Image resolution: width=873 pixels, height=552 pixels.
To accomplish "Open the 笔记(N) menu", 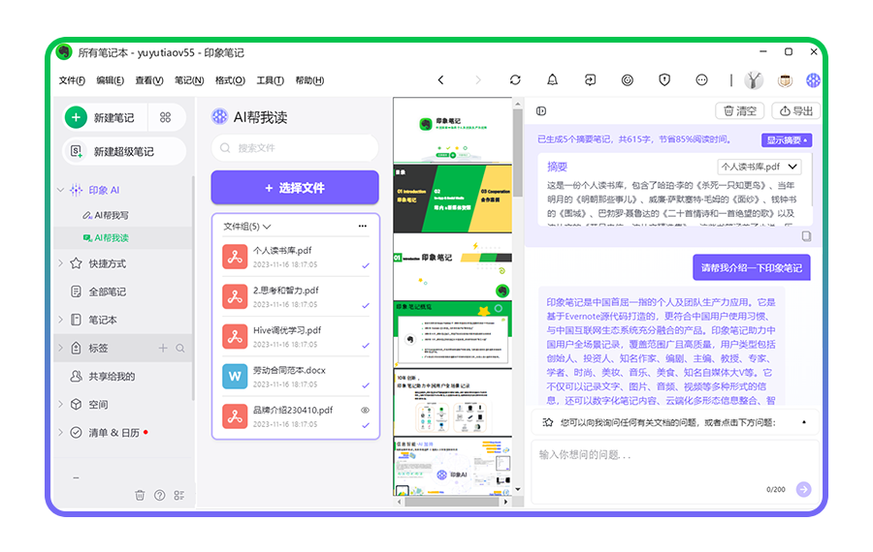I will coord(189,80).
